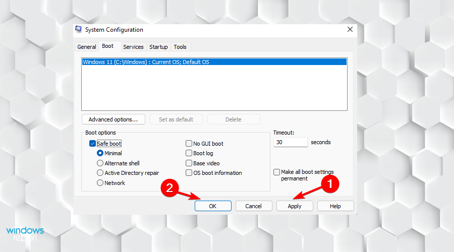Choose Alternate shell safe boot mode
The height and width of the screenshot is (252, 454).
click(100, 163)
